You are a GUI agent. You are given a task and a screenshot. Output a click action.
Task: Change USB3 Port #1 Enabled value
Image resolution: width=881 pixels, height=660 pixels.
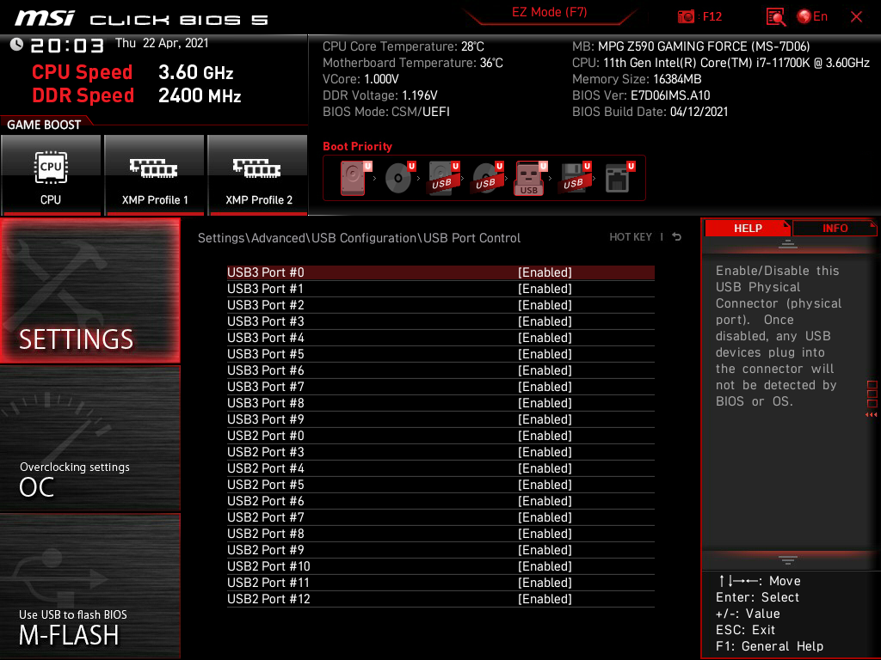point(545,289)
